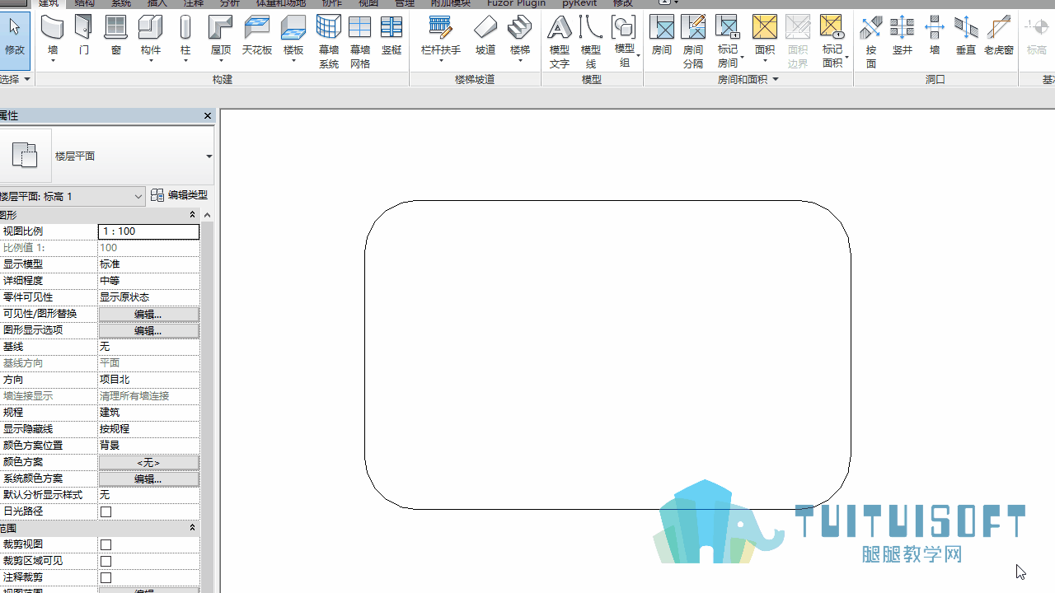Select the 窗 (Window) tool
The image size is (1055, 593).
tap(116, 37)
